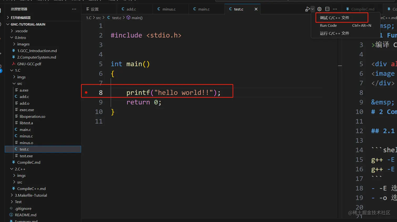Expand the Test folder
Image resolution: width=397 pixels, height=222 pixels.
(x=43, y=202)
